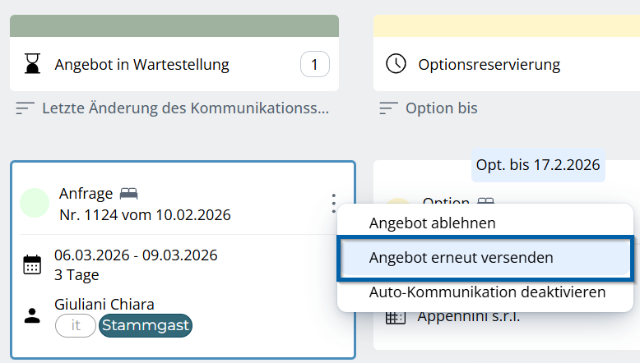Click the clock icon beside Optionsreservierung
The width and height of the screenshot is (640, 363).
tap(396, 64)
